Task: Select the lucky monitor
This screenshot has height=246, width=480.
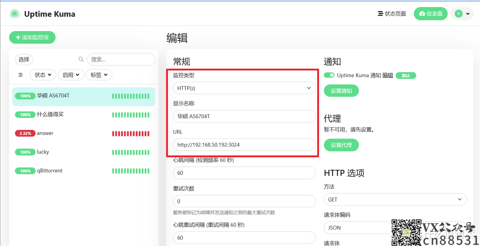Action: [x=84, y=152]
